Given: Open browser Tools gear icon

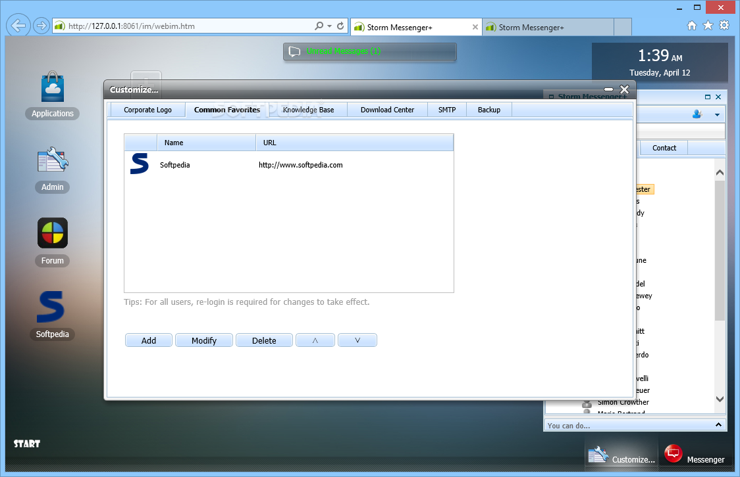Looking at the screenshot, I should click(x=724, y=26).
